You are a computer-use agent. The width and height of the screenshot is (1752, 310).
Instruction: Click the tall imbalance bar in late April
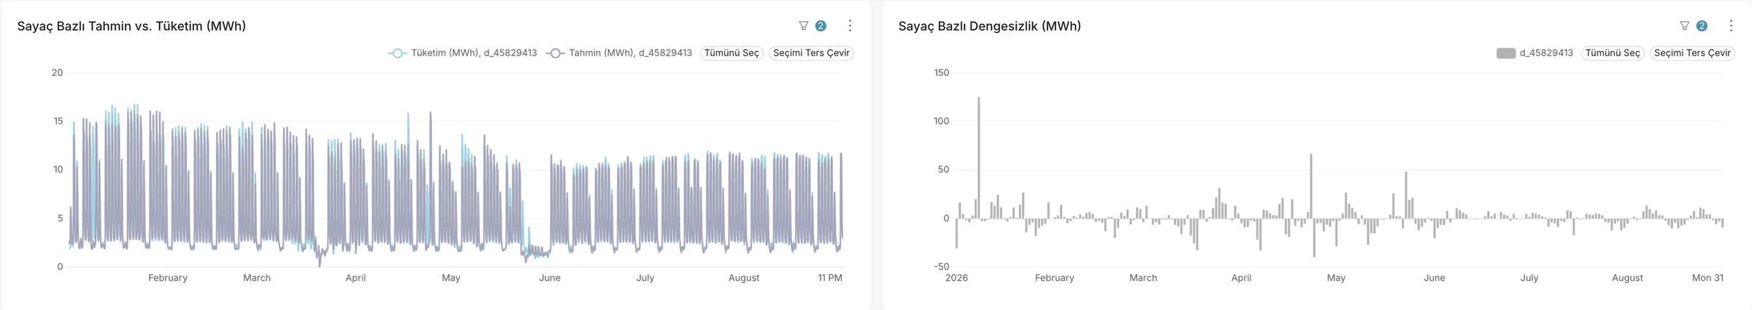click(1311, 186)
